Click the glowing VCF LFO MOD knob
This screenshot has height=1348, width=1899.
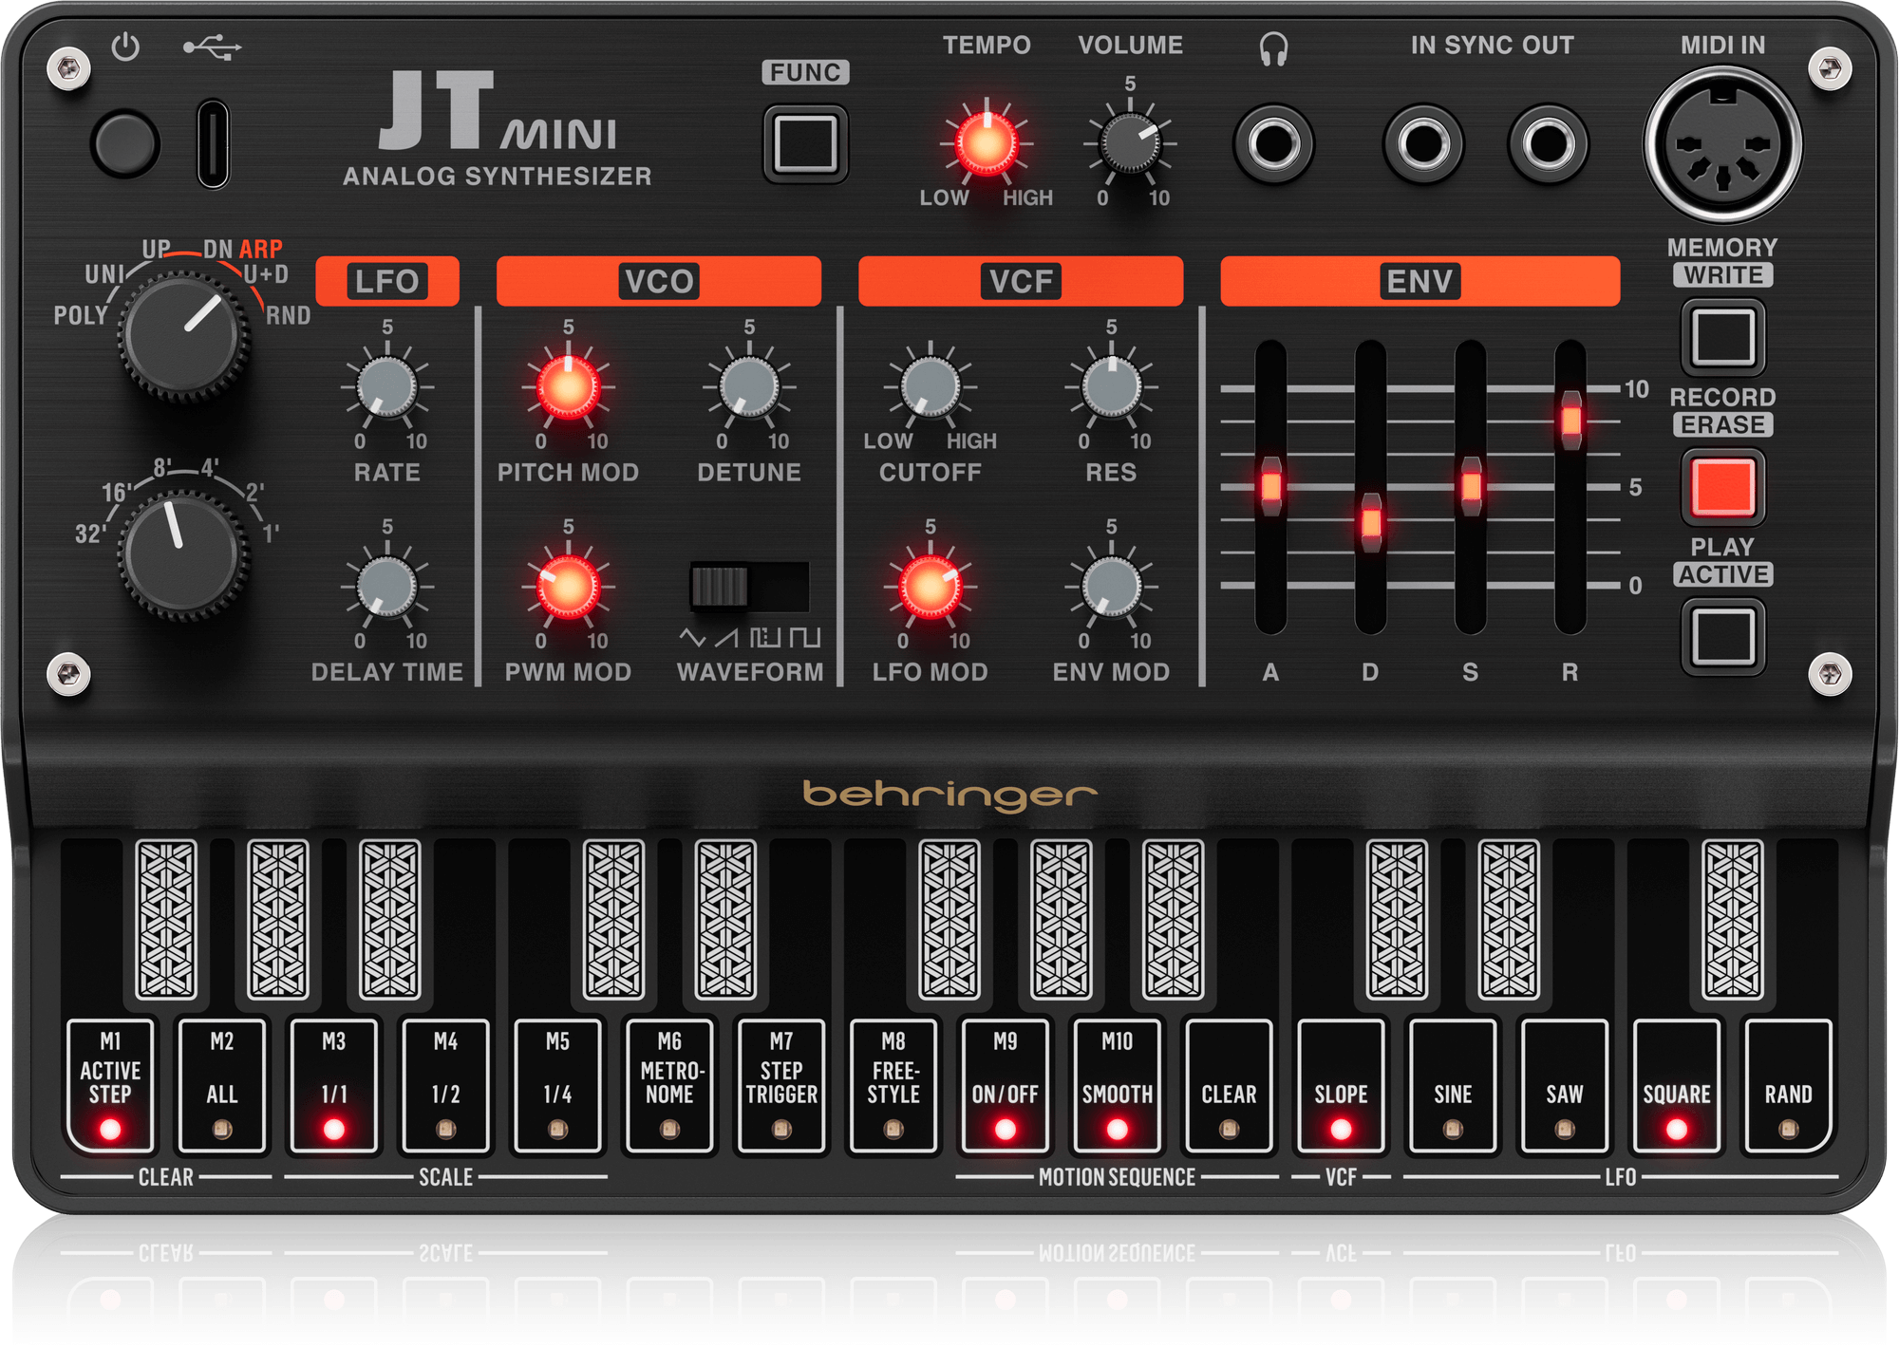coord(931,587)
